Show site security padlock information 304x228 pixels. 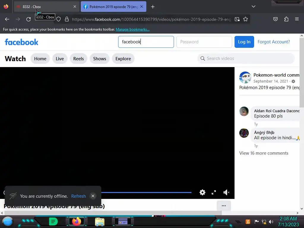[x=67, y=19]
